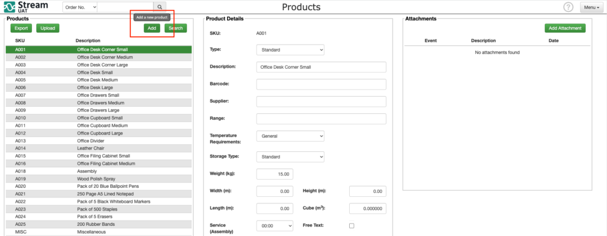Select the MISC Miscellaneous row
The image size is (607, 236).
point(99,232)
